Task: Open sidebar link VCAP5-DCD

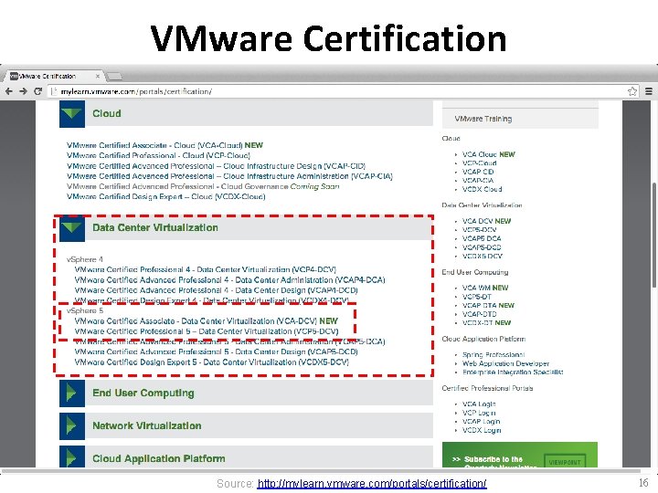Action: tap(482, 247)
